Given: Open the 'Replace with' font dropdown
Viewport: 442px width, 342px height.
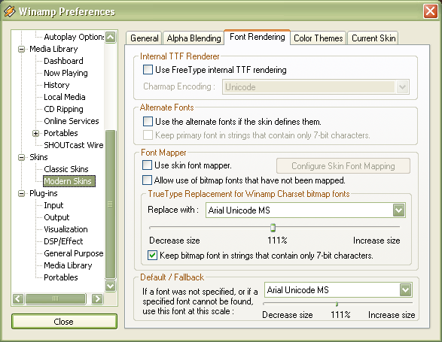Looking at the screenshot, I should (398, 210).
